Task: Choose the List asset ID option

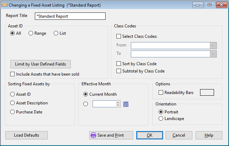Action: click(56, 33)
